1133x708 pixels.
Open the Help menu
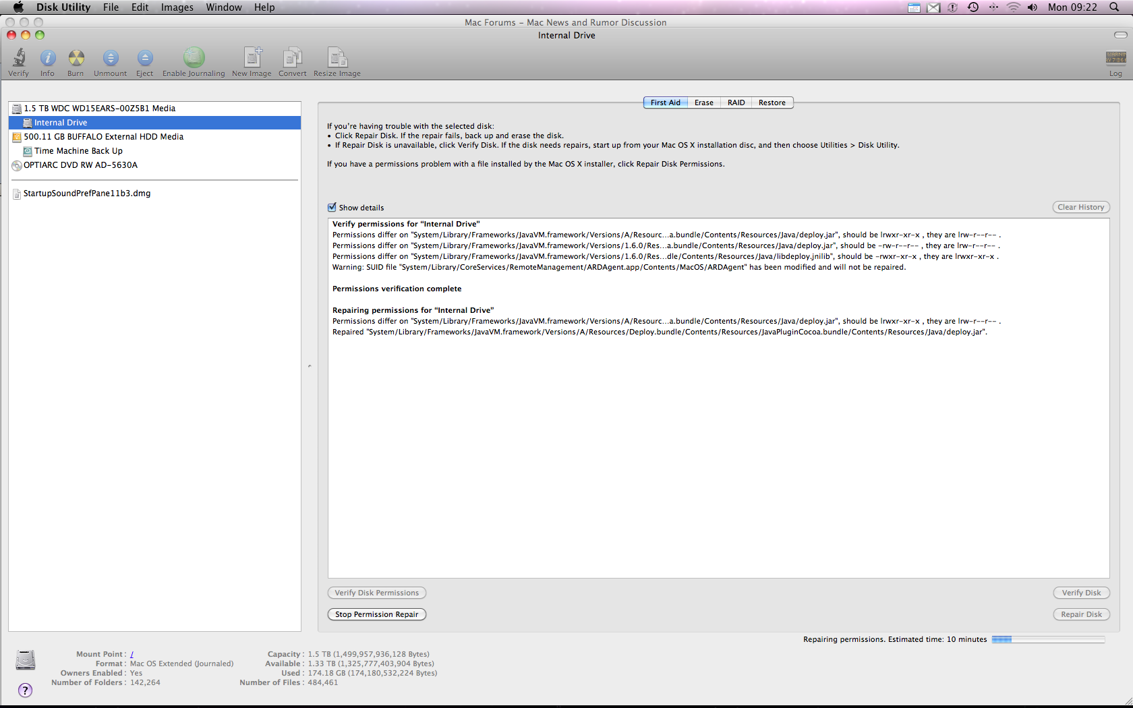264,7
